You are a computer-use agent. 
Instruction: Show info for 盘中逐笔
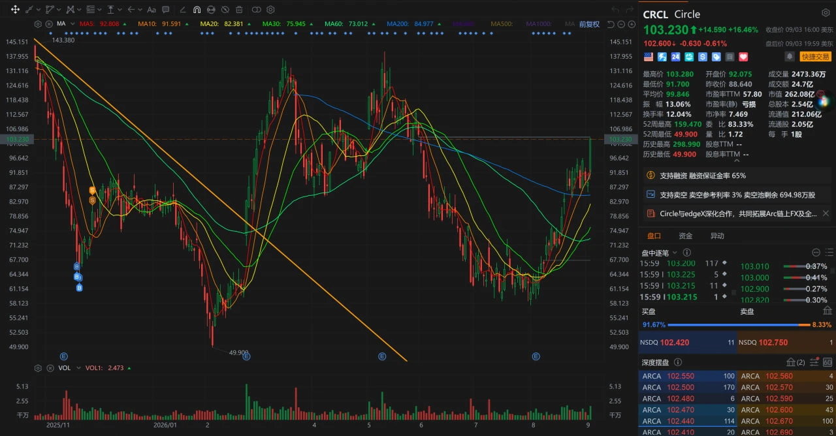pyautogui.click(x=687, y=253)
